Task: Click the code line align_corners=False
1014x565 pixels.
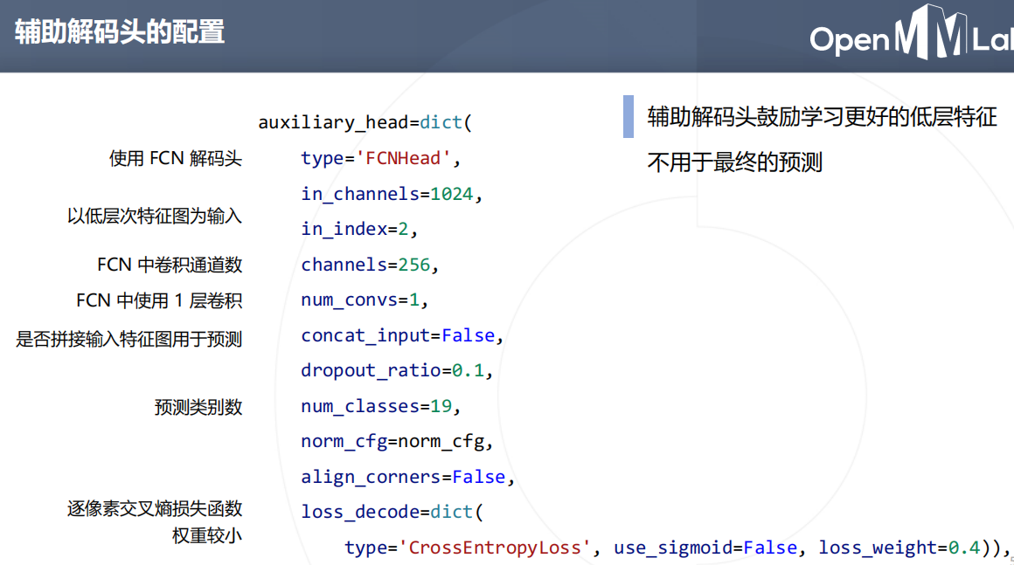Action: pos(408,477)
